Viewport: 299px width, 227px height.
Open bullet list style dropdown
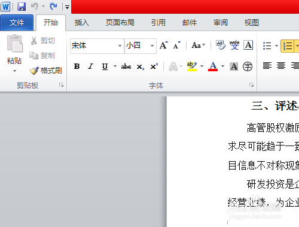tap(276, 46)
